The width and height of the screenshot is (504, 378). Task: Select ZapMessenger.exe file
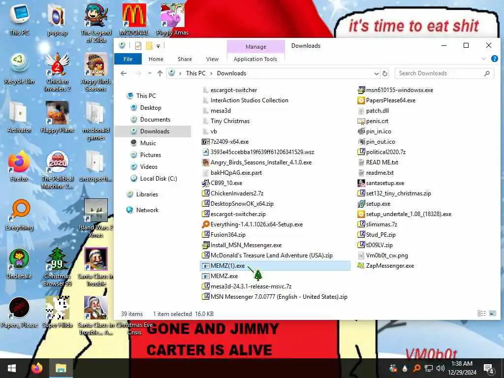[x=390, y=265]
